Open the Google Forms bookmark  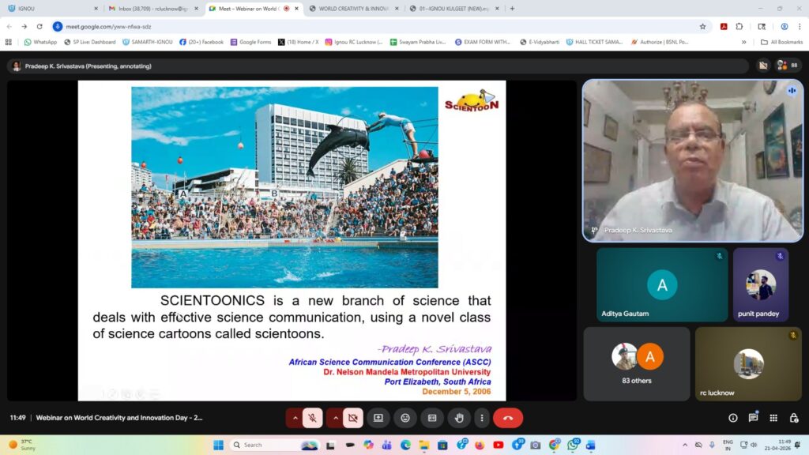pyautogui.click(x=250, y=42)
